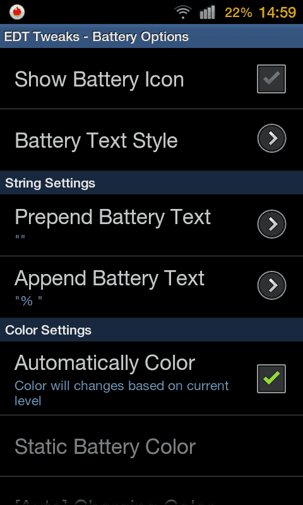The height and width of the screenshot is (505, 303).
Task: Open the Static Battery Color picker option
Action: (x=151, y=446)
